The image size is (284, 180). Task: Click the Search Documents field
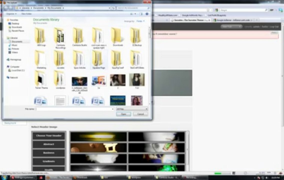click(133, 8)
